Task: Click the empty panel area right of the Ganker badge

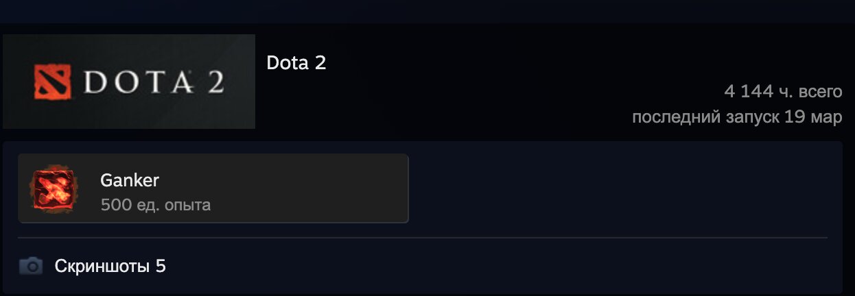Action: click(624, 188)
